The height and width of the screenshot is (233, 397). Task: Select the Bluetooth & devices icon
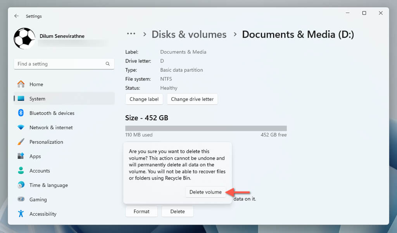(x=21, y=113)
